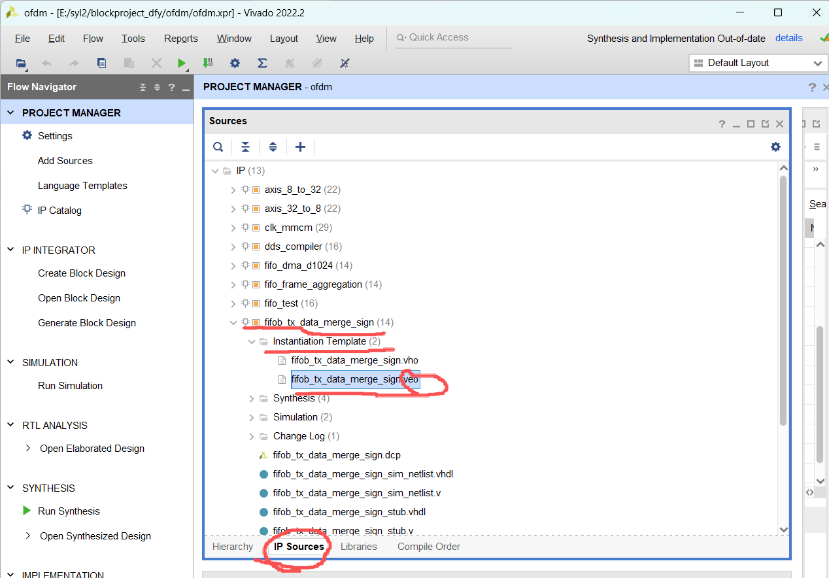Viewport: 829px width, 578px height.
Task: Click the last crossed-tool toolbar icon
Action: pyautogui.click(x=345, y=63)
